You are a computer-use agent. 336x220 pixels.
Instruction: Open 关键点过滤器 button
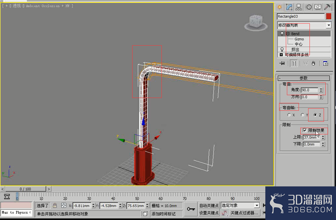(x=244, y=213)
